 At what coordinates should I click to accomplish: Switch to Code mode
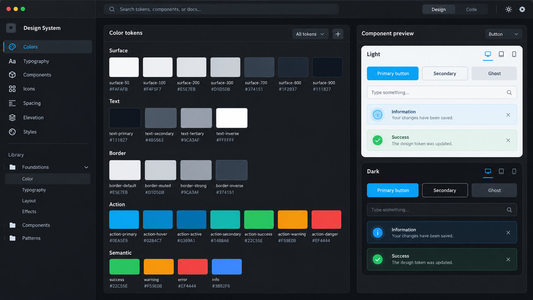471,10
